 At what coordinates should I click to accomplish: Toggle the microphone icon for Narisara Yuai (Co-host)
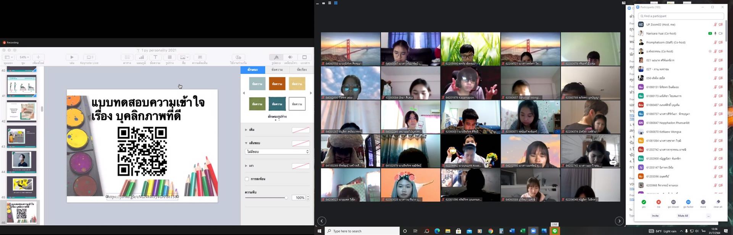pyautogui.click(x=715, y=34)
